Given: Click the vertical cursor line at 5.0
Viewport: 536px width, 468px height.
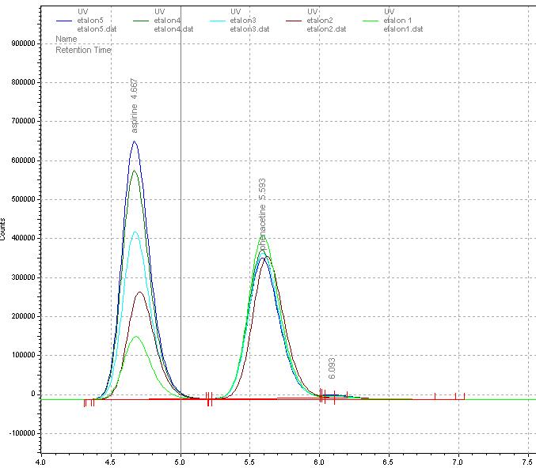Looking at the screenshot, I should pyautogui.click(x=181, y=237).
